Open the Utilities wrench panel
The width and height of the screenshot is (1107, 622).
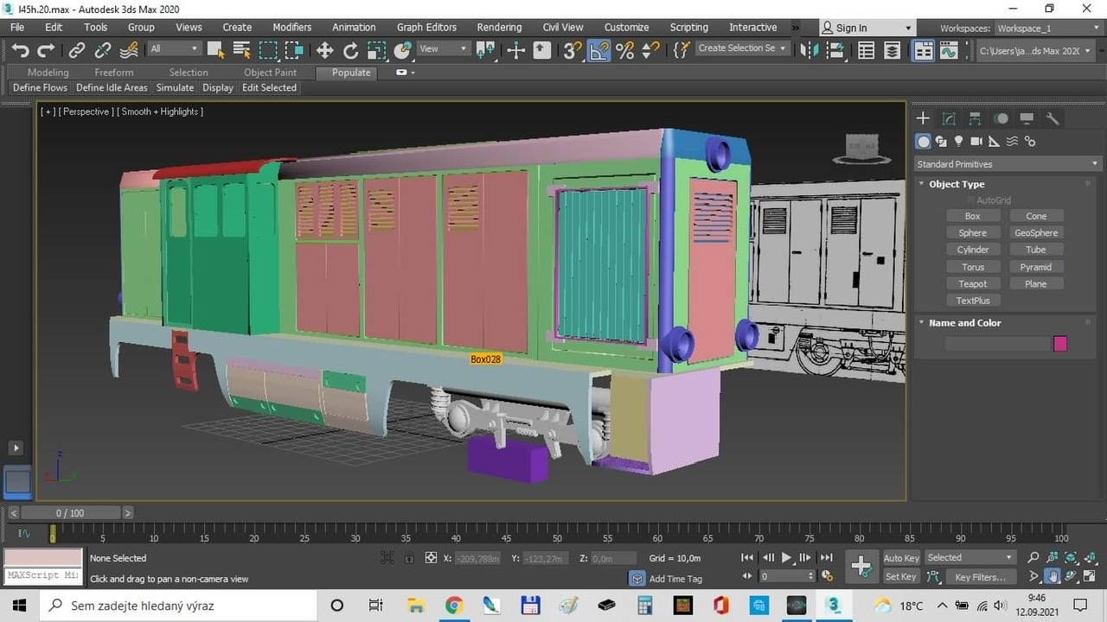(1053, 118)
